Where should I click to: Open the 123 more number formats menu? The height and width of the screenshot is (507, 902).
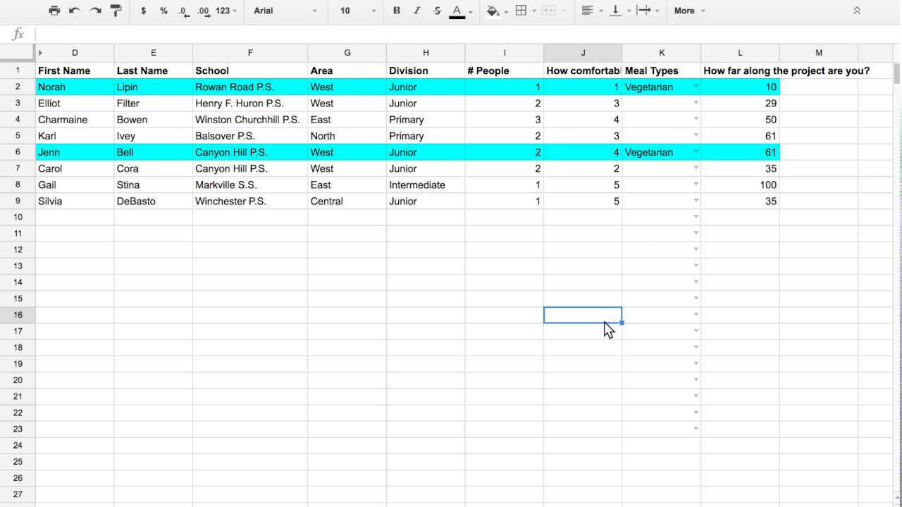coord(226,11)
